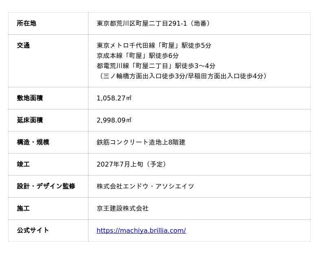The width and height of the screenshot is (326, 254).
Task: Click the 構造・規模 row header
Action: [33, 143]
